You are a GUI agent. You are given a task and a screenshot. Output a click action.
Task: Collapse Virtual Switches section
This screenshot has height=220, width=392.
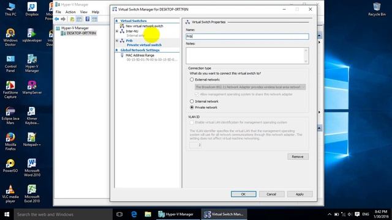(116, 21)
